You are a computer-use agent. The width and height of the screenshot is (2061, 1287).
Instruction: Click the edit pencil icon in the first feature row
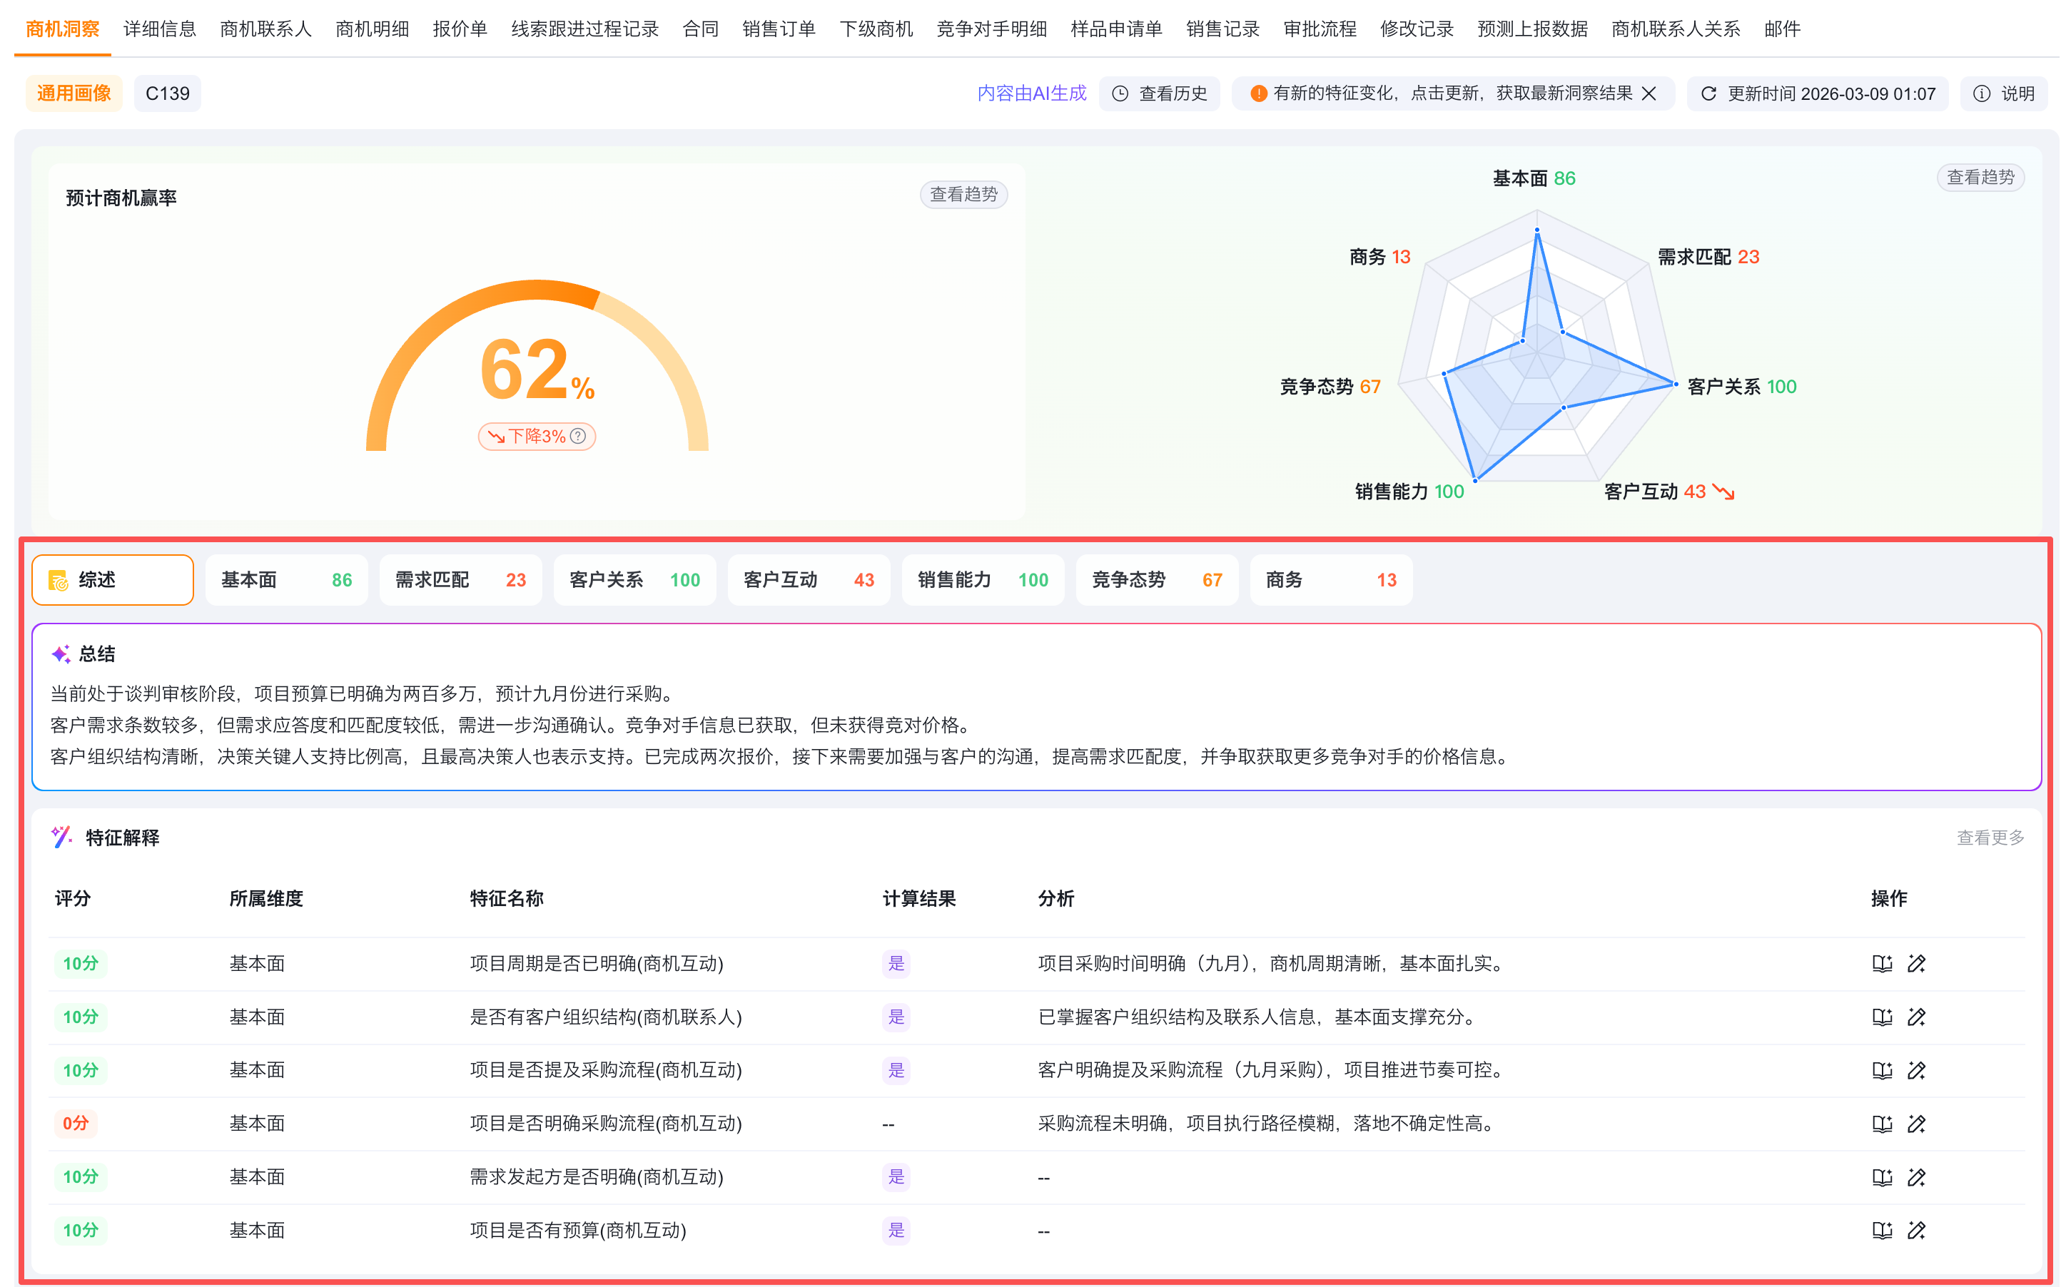(x=1916, y=964)
